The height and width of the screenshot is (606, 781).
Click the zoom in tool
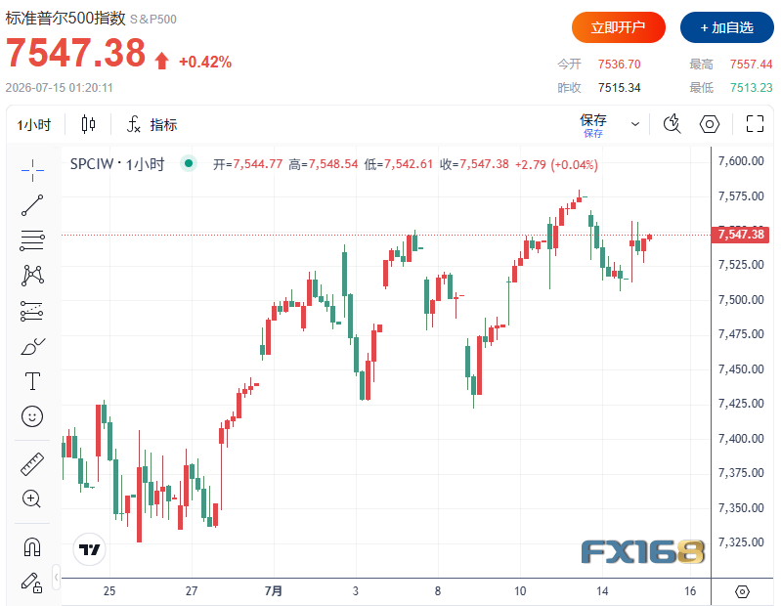pos(31,498)
